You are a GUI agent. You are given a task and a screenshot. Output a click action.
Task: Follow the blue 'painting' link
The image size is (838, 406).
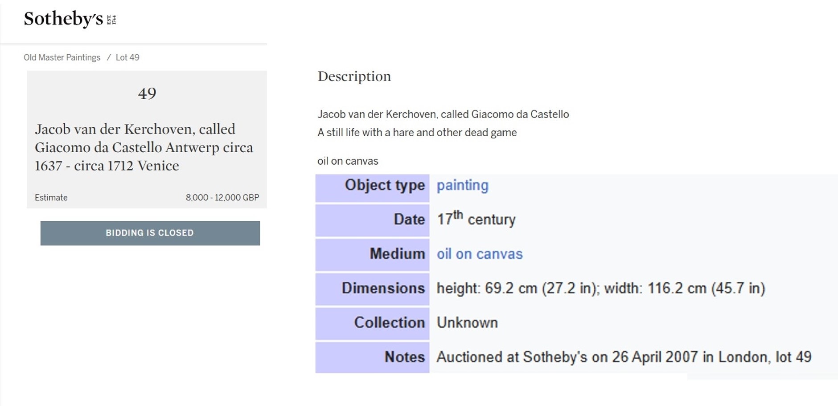click(462, 185)
